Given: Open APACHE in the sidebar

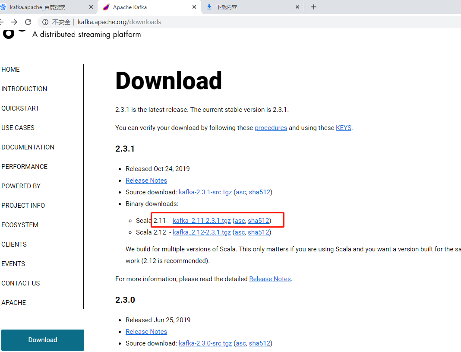Looking at the screenshot, I should tap(13, 302).
